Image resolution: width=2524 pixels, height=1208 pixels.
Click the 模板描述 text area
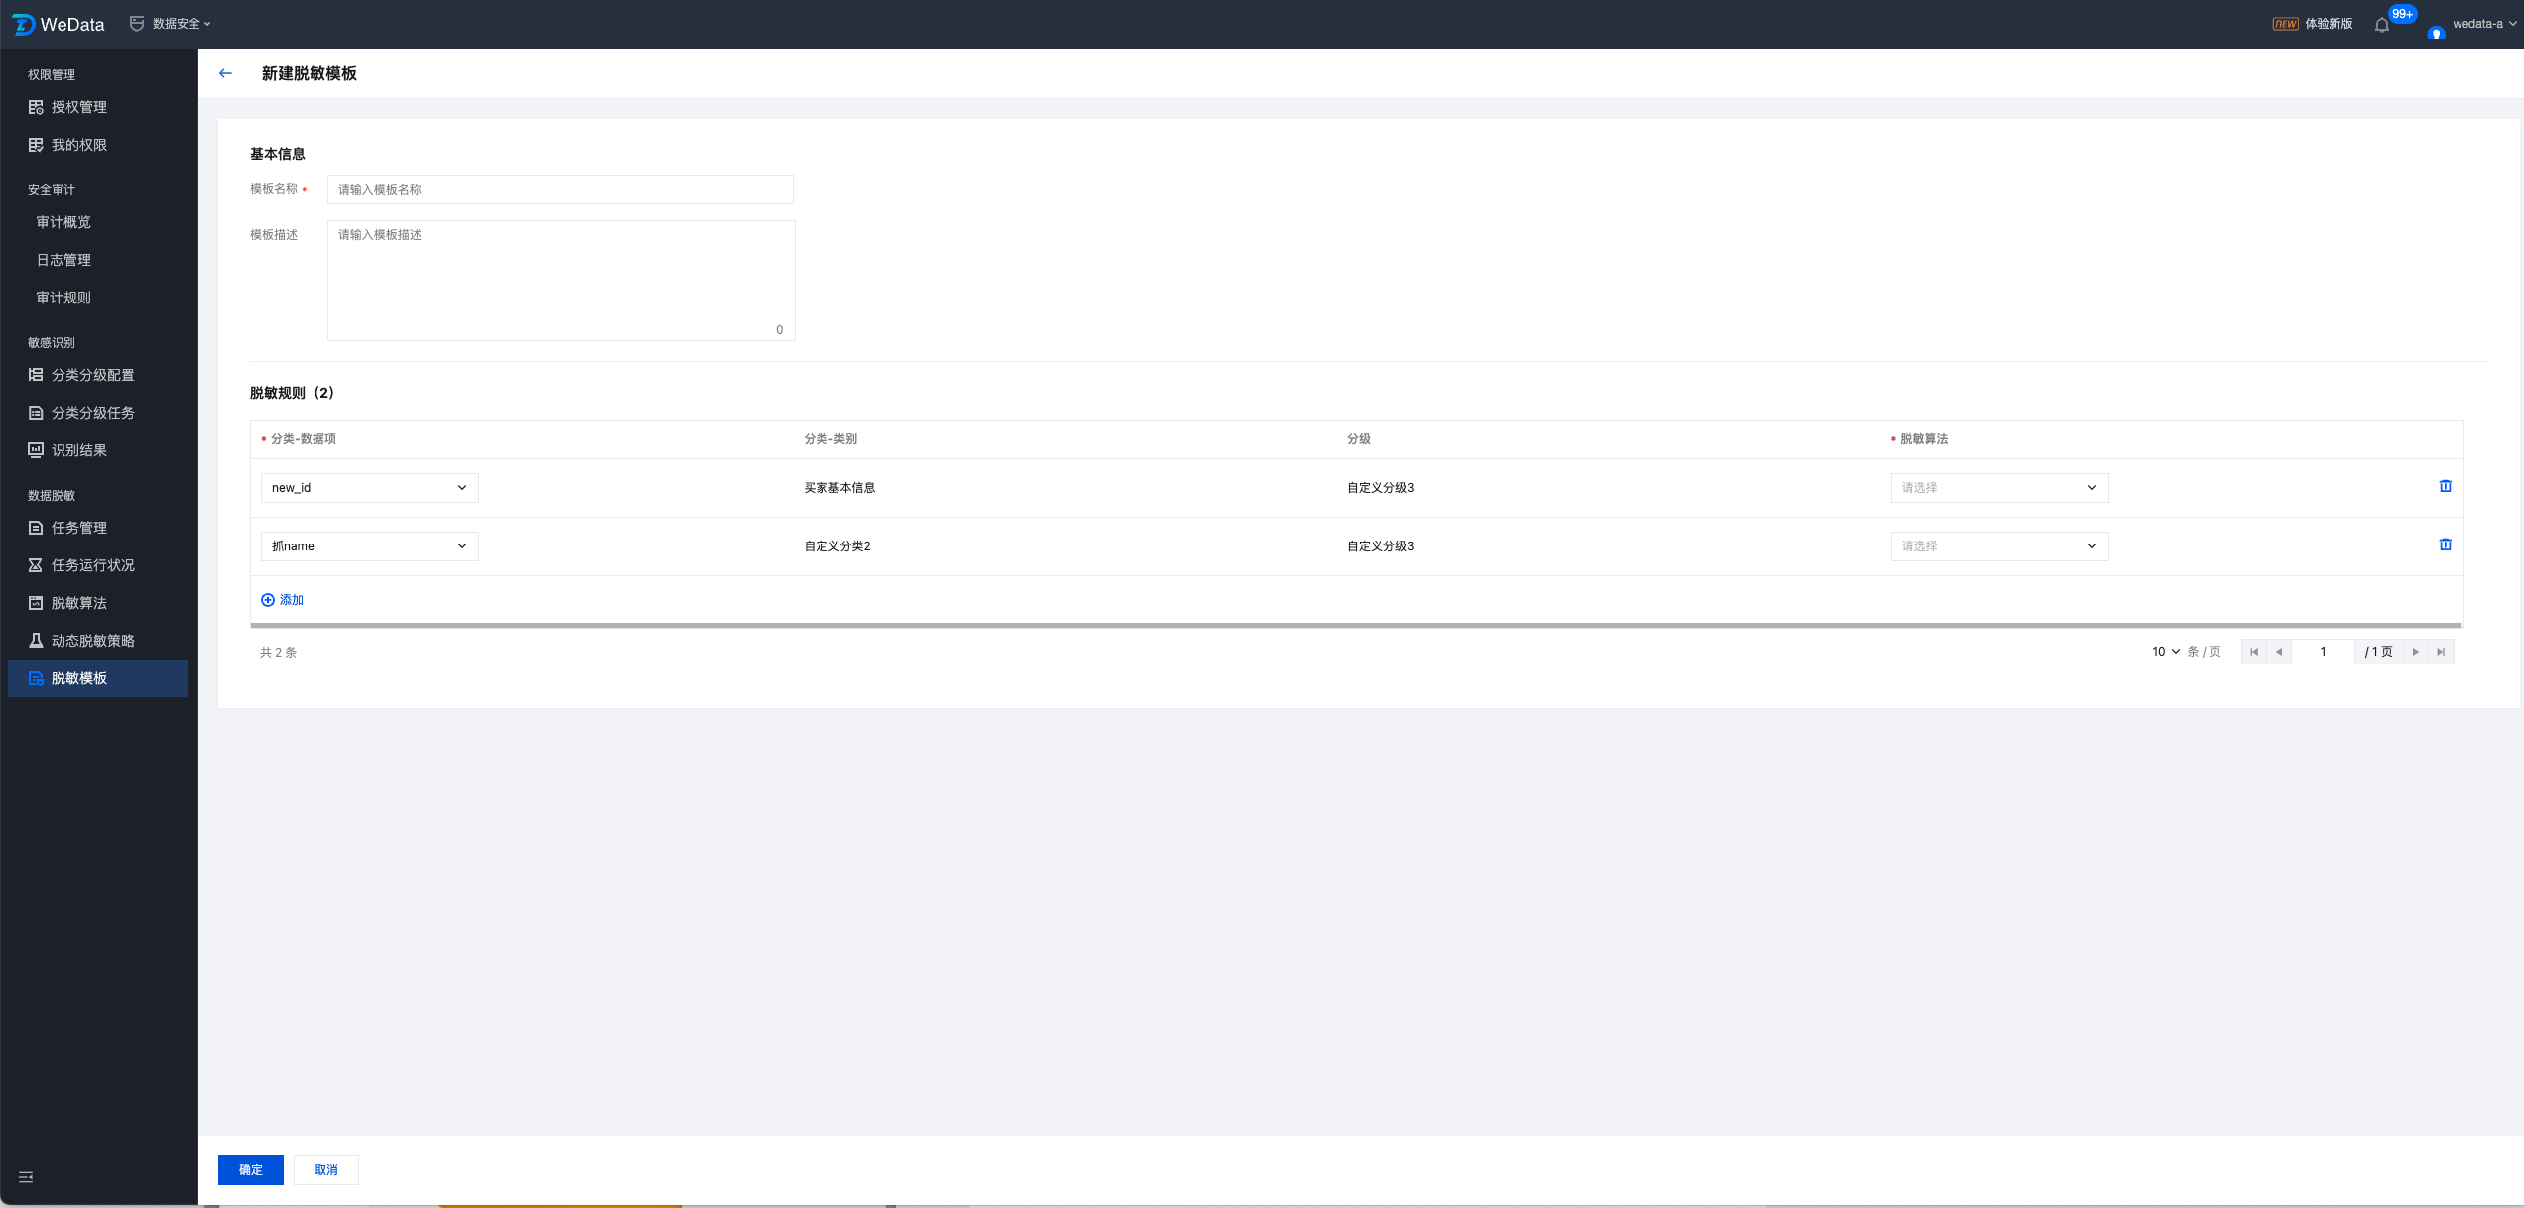pos(561,280)
